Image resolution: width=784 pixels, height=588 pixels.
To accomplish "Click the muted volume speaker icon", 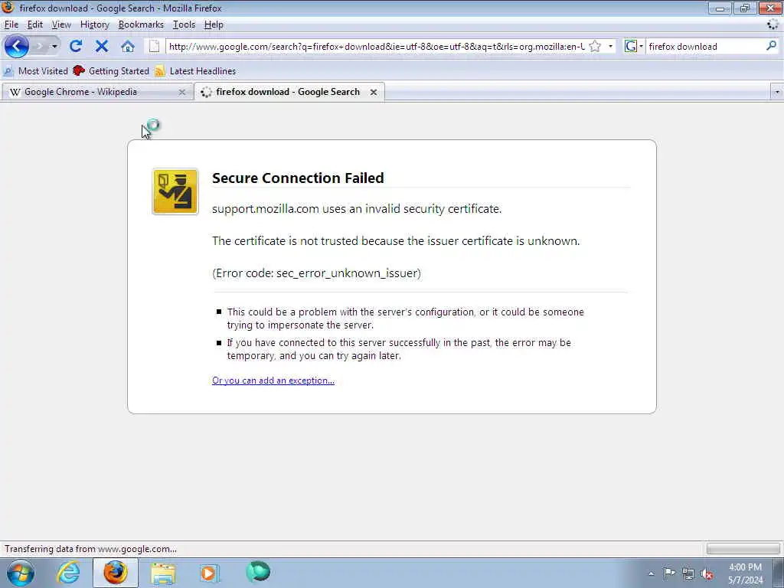I will pyautogui.click(x=707, y=574).
